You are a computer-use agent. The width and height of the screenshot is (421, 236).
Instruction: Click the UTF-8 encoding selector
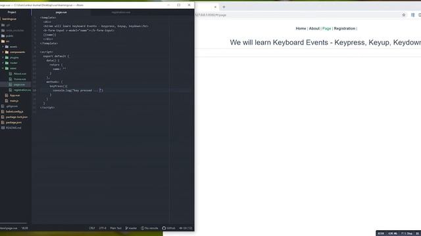coord(103,228)
